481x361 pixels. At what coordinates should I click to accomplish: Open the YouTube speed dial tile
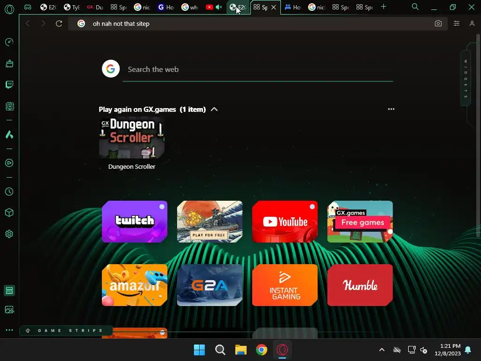(285, 222)
